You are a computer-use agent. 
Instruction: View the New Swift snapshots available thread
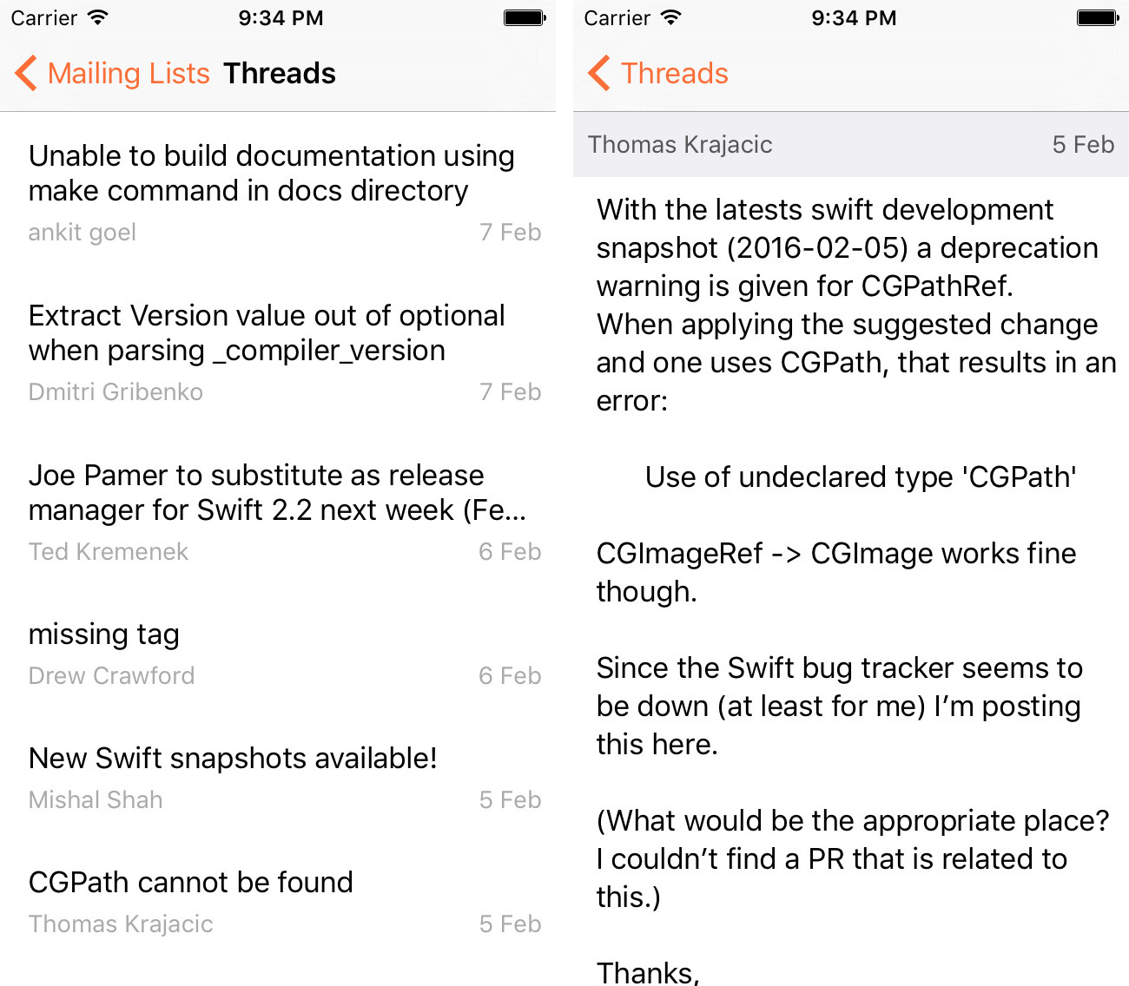tap(233, 759)
